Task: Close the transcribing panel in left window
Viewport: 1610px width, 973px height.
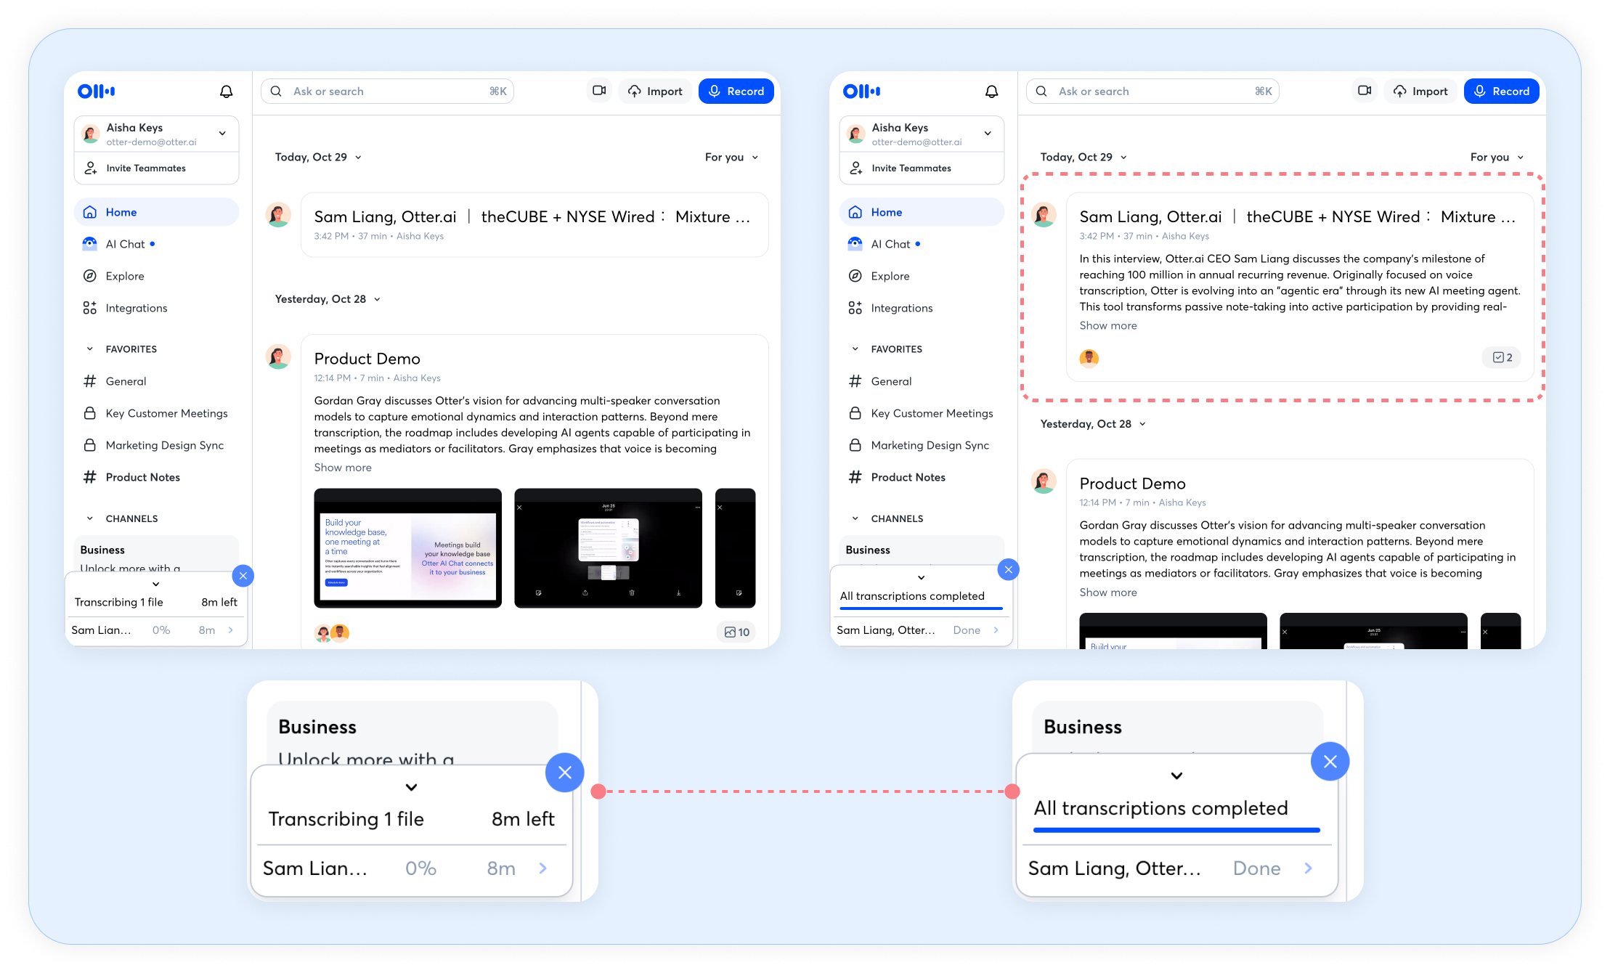Action: tap(243, 576)
